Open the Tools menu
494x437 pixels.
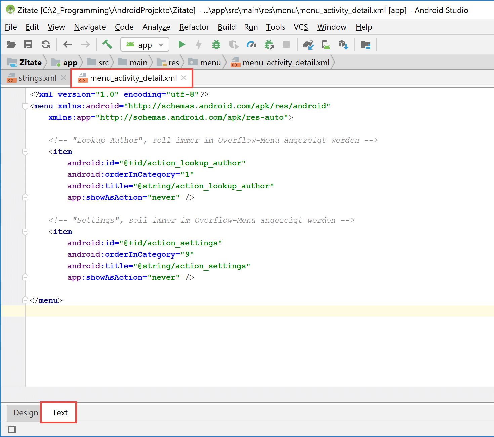(x=276, y=27)
